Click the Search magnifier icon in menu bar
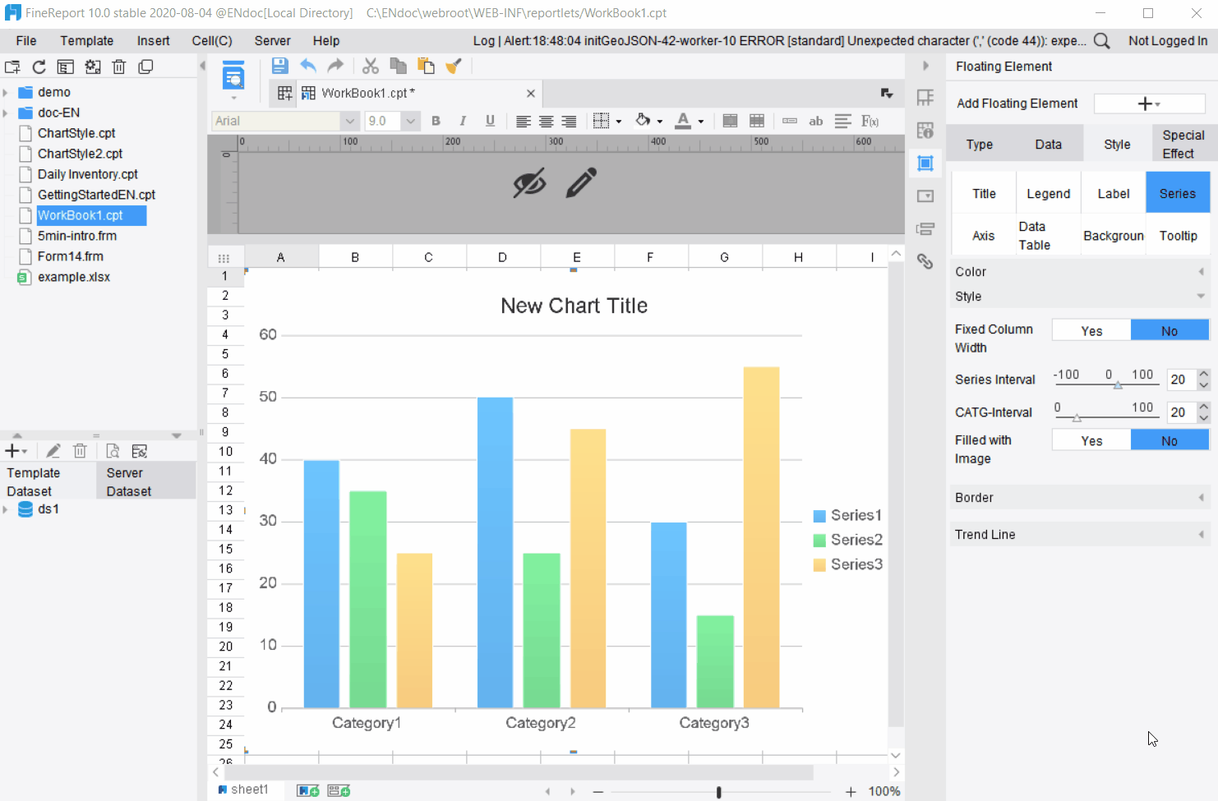Screen dimensions: 1218x801 1102,40
